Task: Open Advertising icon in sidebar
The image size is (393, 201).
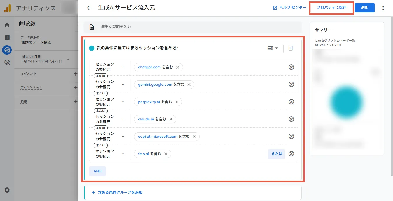Action: tap(7, 62)
